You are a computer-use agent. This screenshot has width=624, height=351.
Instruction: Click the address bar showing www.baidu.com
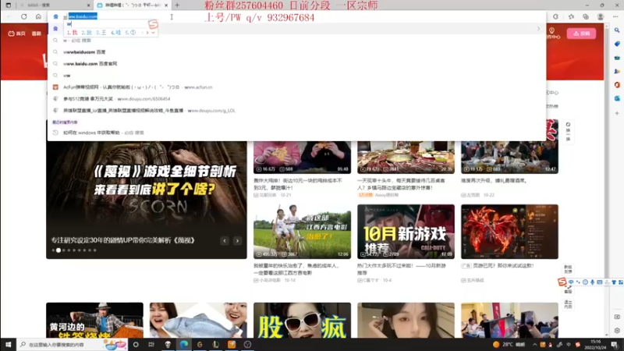coord(296,16)
